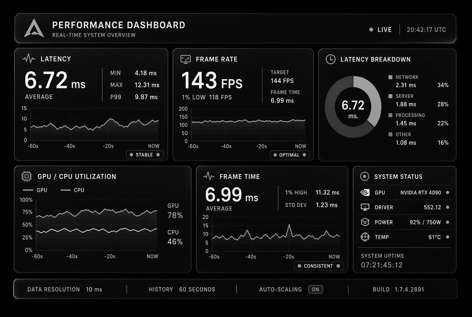Click the 6.72 ms donut chart center
472x317 pixels.
click(x=353, y=109)
